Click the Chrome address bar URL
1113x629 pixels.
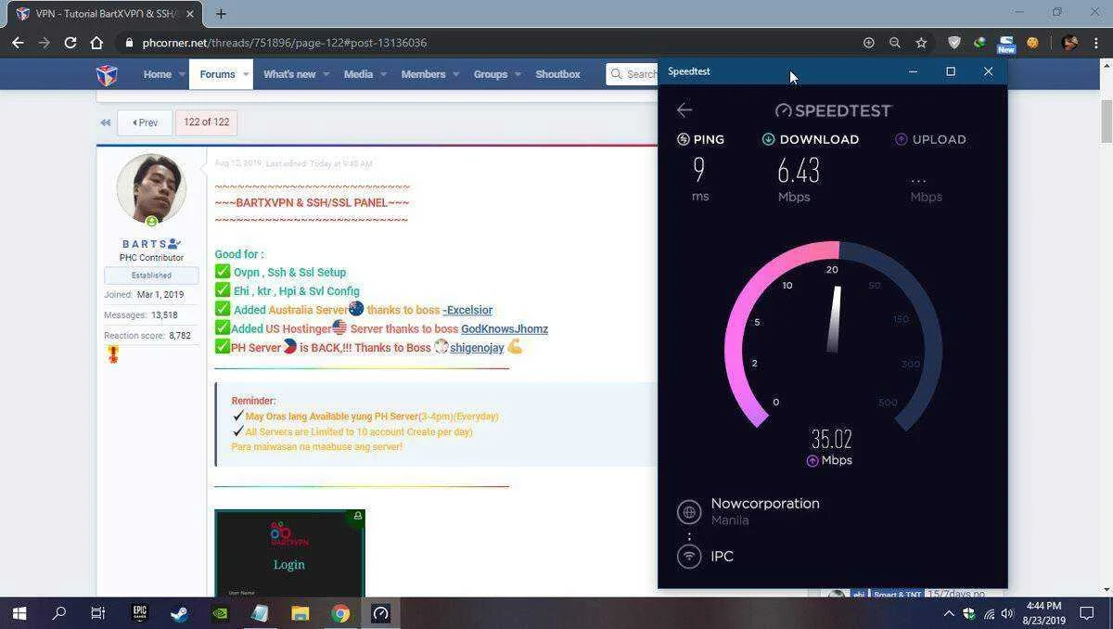click(x=285, y=43)
